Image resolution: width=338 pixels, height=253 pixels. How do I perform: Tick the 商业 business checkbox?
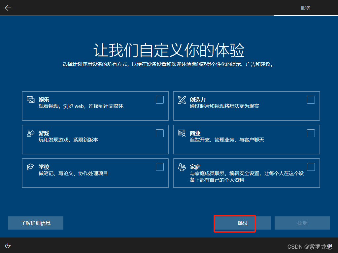point(311,133)
